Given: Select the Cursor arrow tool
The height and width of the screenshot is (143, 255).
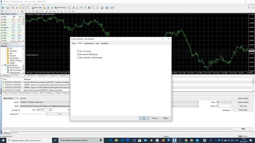Looking at the screenshot, I should point(2,12).
